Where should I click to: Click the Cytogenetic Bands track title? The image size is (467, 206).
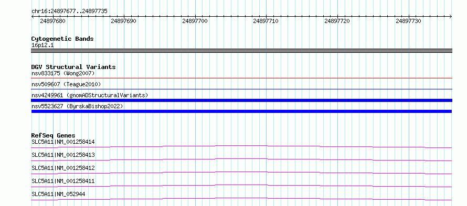click(x=62, y=39)
